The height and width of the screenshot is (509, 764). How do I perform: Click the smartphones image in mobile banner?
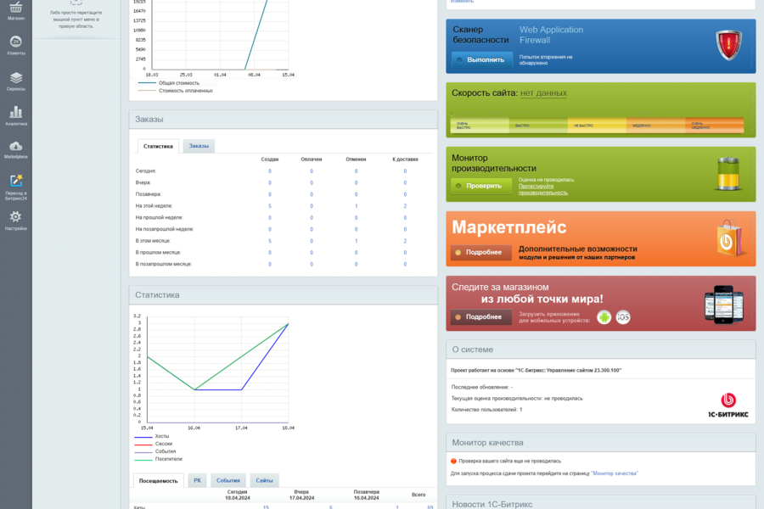723,305
